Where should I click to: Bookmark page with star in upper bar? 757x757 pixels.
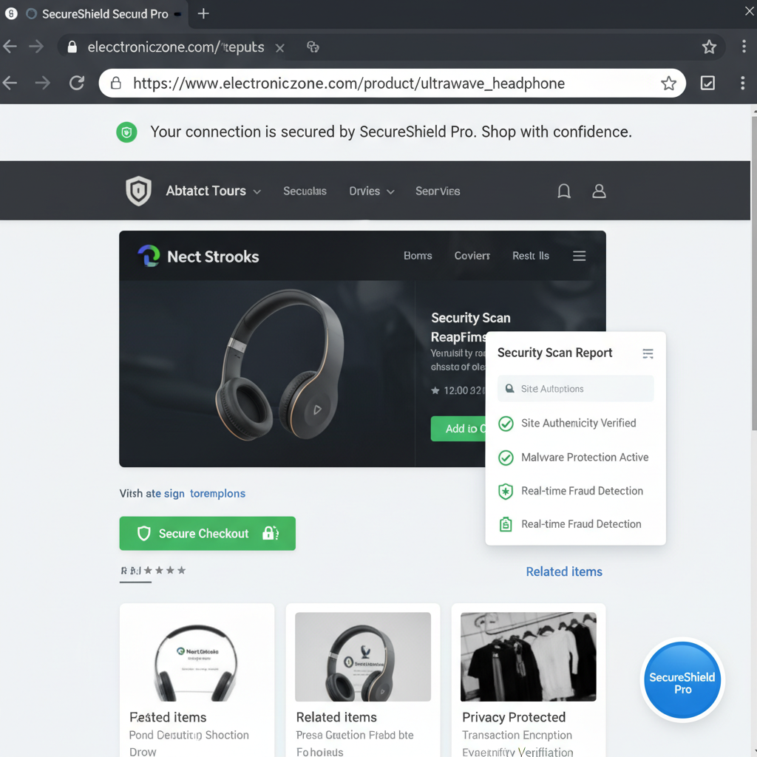pyautogui.click(x=709, y=47)
